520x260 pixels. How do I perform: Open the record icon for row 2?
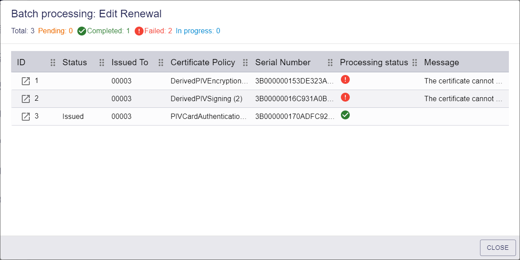(25, 98)
